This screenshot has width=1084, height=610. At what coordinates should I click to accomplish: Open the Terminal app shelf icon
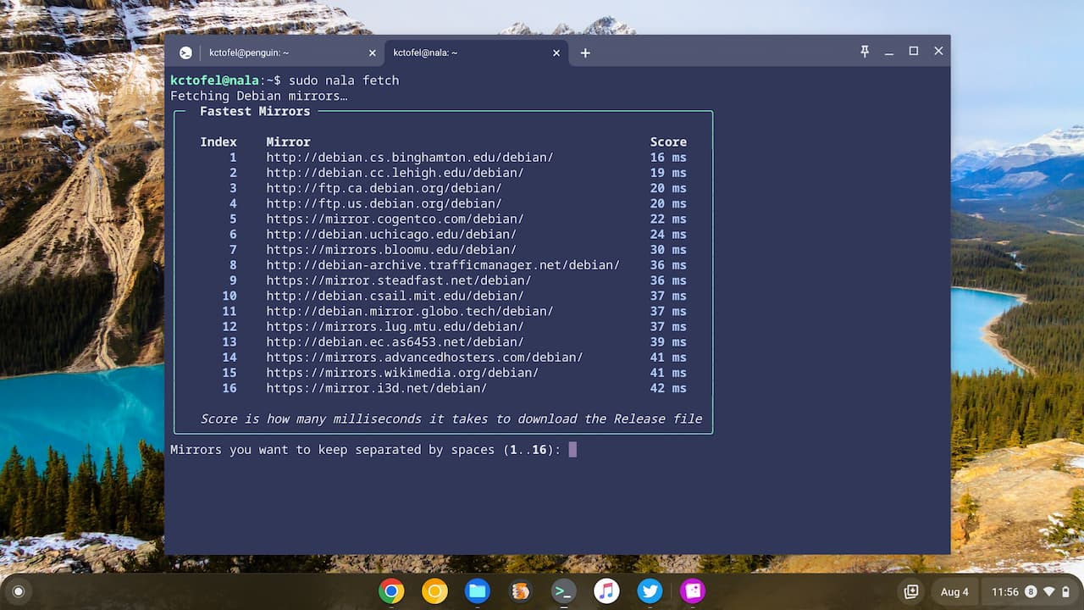point(564,591)
